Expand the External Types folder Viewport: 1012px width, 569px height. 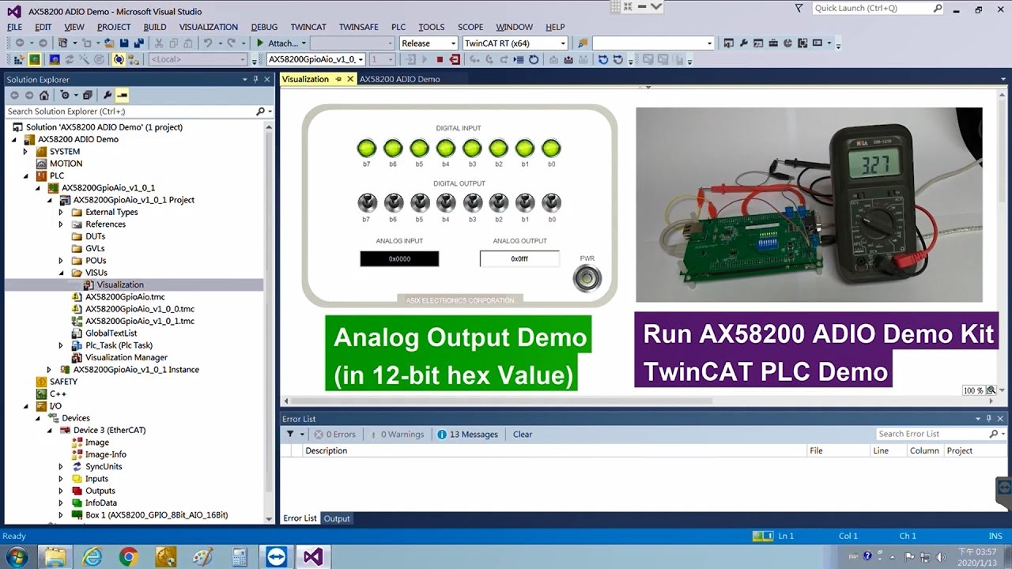point(61,212)
